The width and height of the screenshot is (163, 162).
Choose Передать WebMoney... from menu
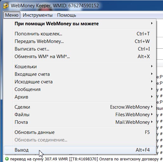click(x=80, y=41)
